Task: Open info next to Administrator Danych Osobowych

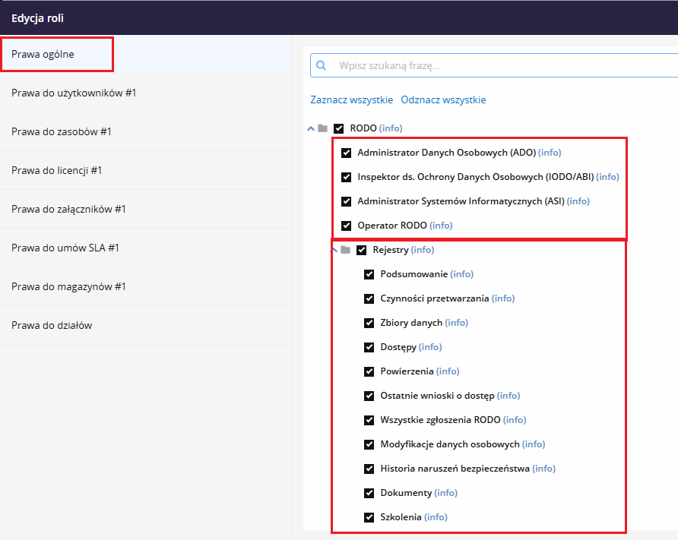Action: [x=549, y=153]
